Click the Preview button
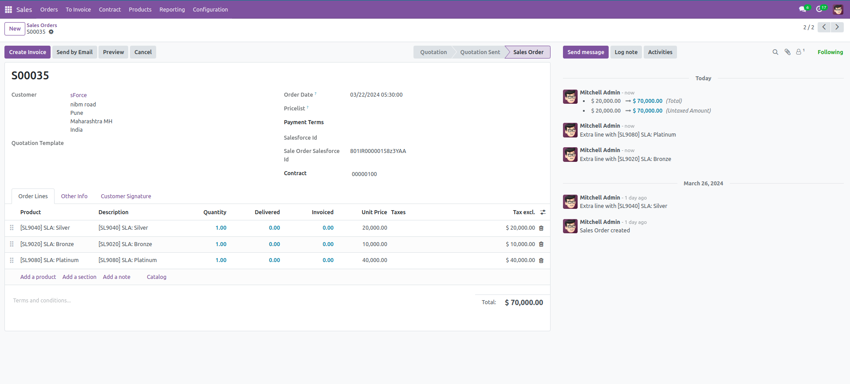850x384 pixels. [x=114, y=52]
